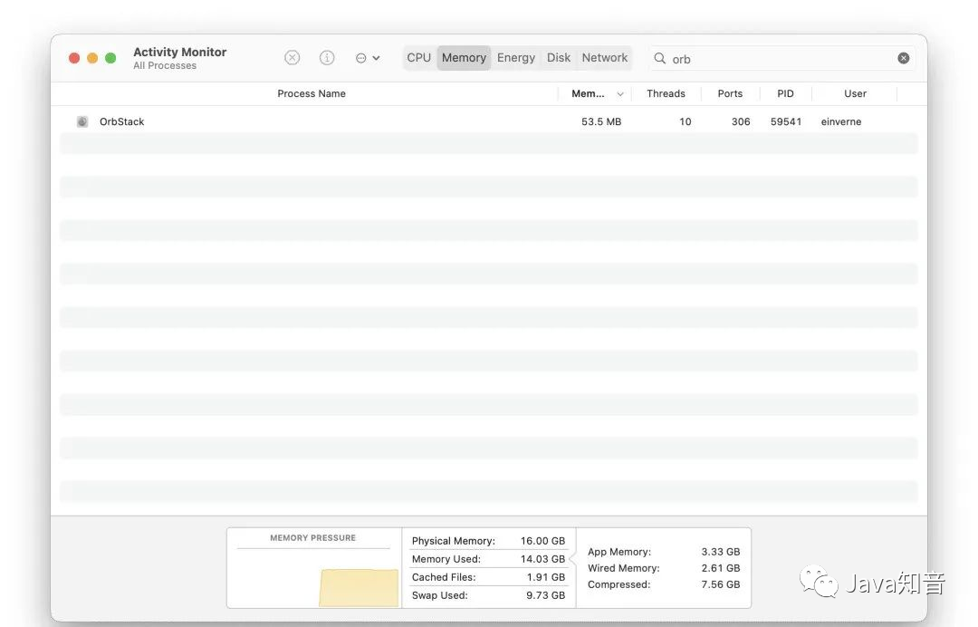Open the process info inspector icon

click(x=327, y=58)
